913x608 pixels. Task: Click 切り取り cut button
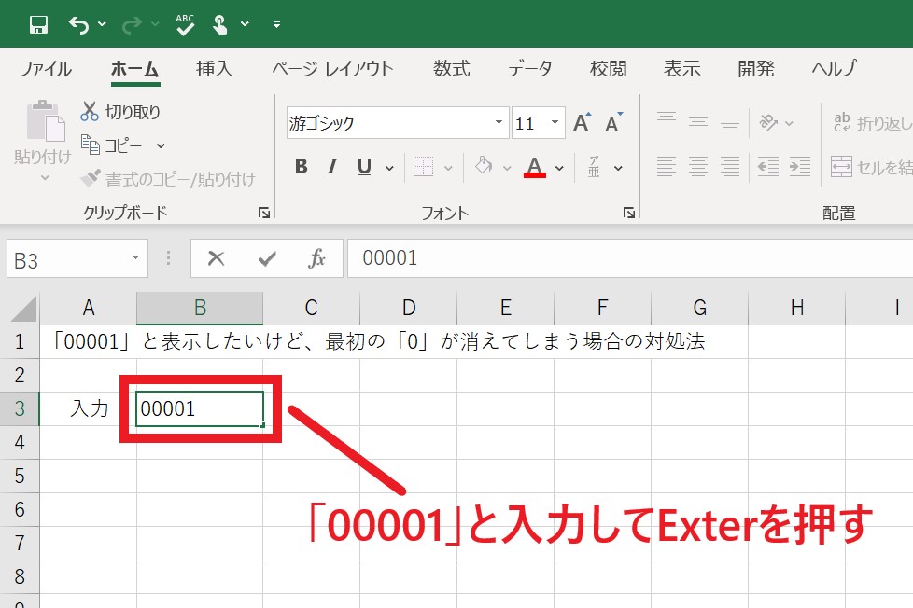[120, 111]
